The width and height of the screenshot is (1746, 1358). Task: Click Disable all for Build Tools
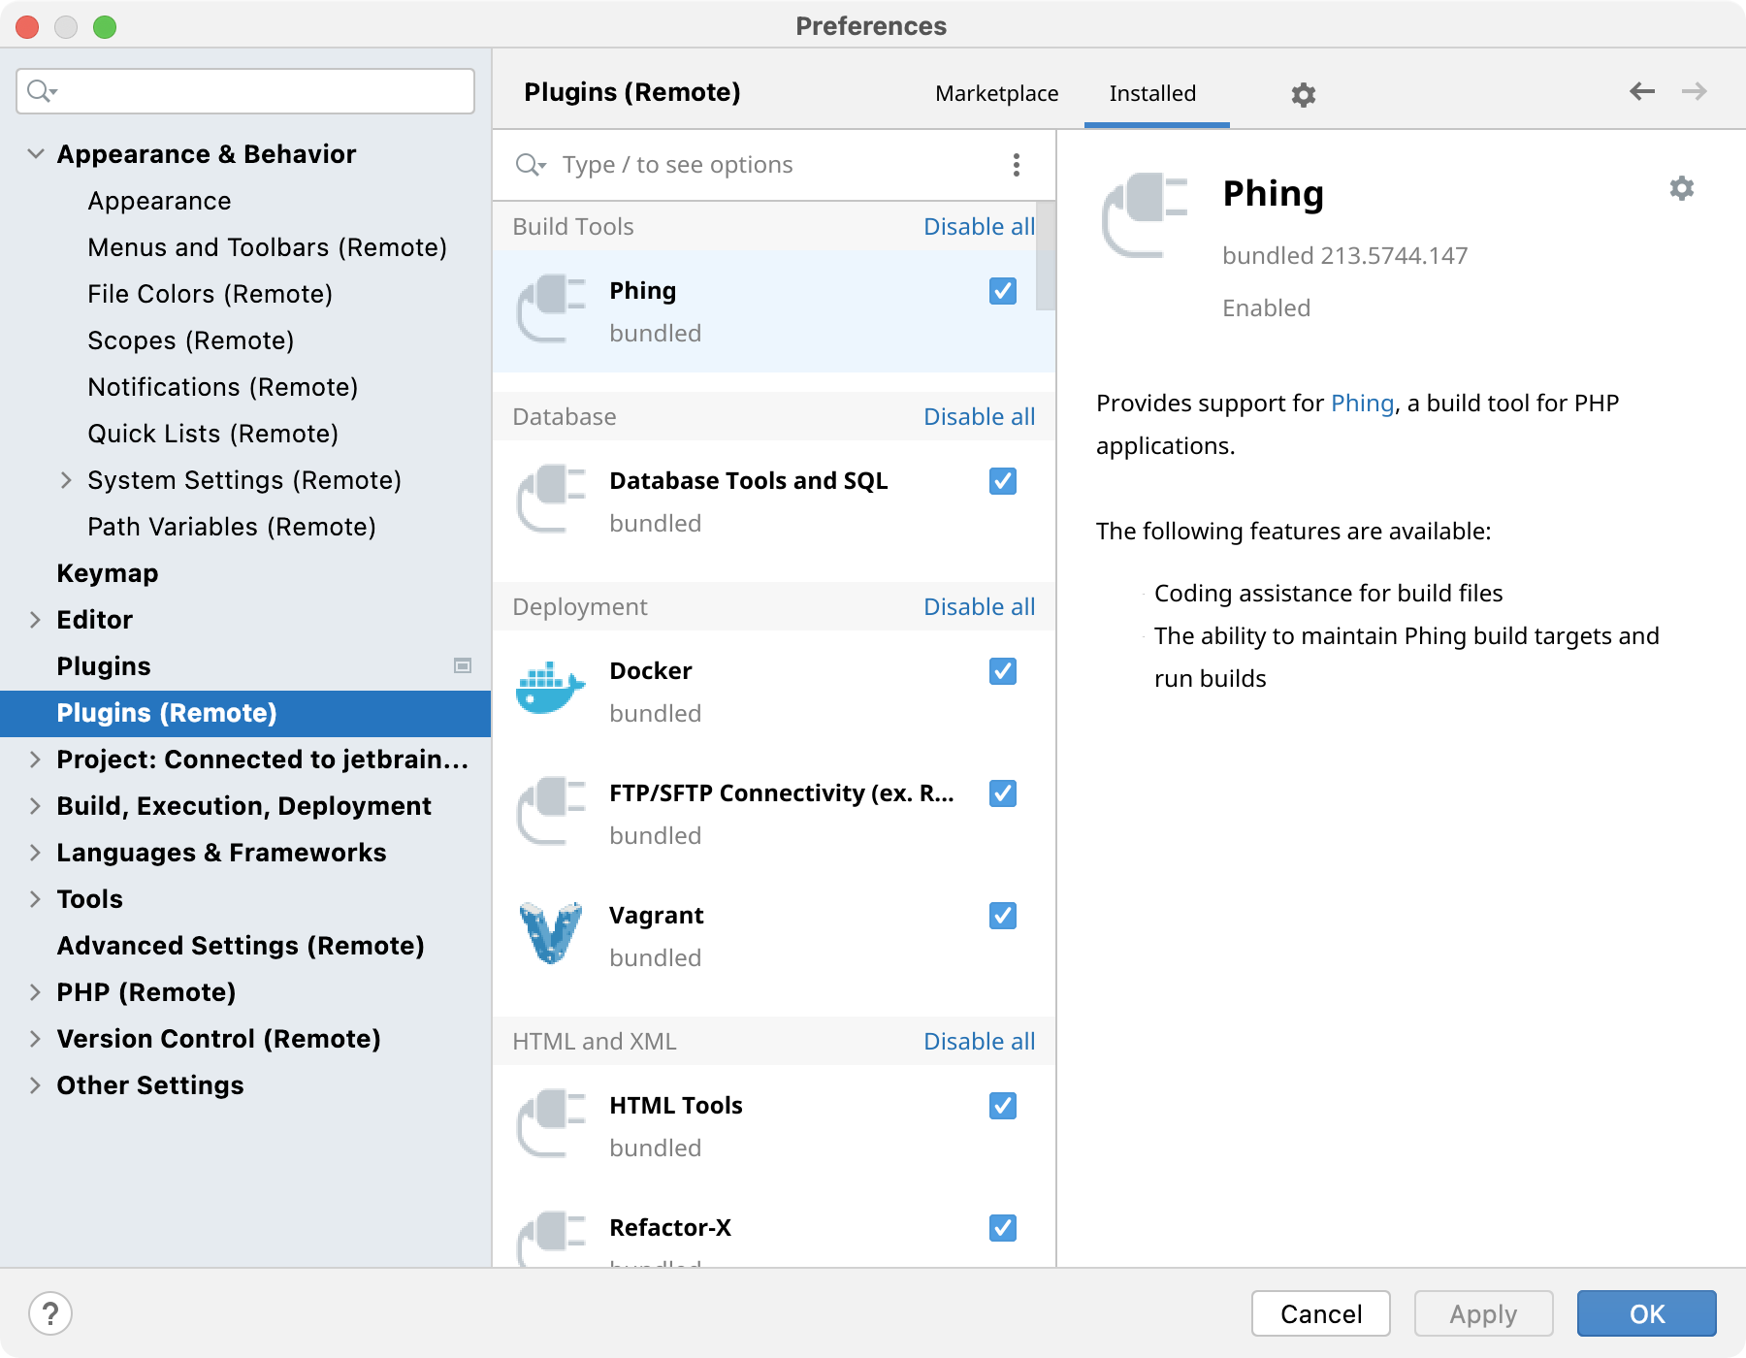click(979, 226)
